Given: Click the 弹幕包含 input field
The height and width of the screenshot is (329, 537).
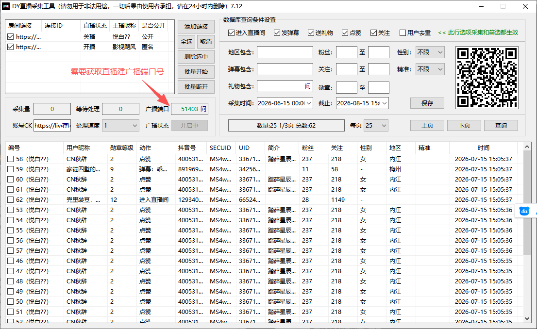Looking at the screenshot, I should [285, 69].
